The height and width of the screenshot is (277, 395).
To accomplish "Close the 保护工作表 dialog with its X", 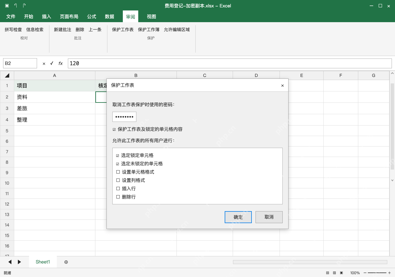I will [282, 86].
